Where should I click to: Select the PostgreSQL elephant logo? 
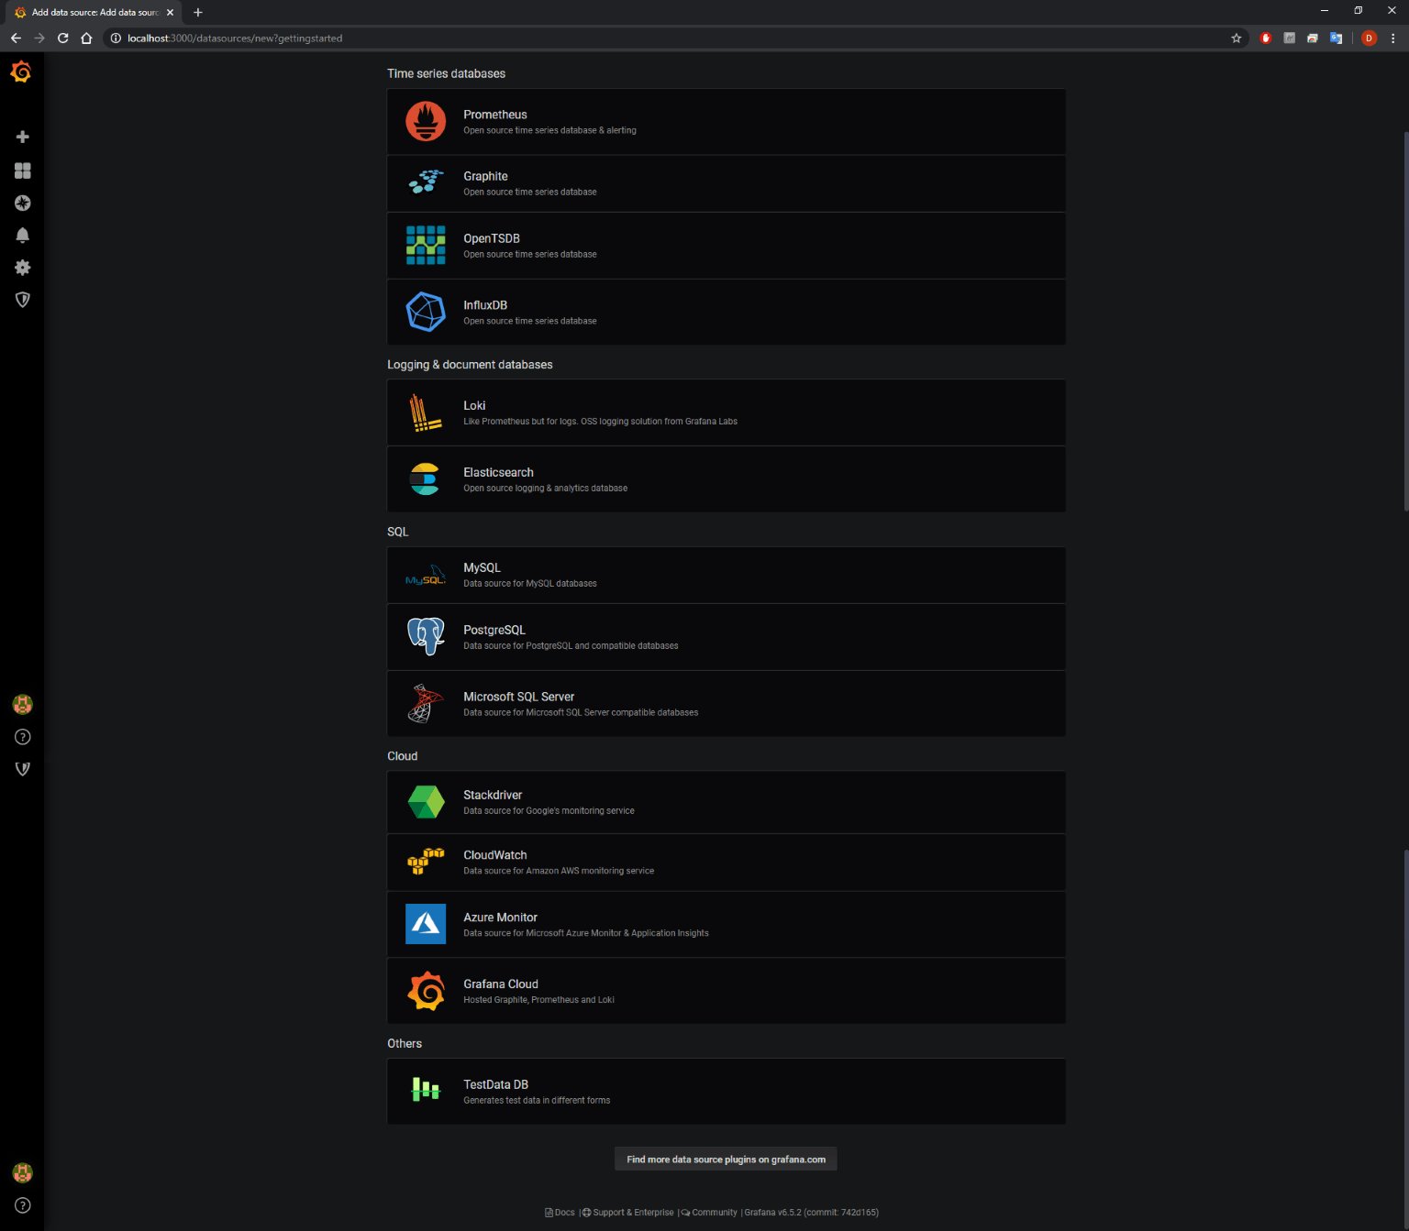coord(426,636)
